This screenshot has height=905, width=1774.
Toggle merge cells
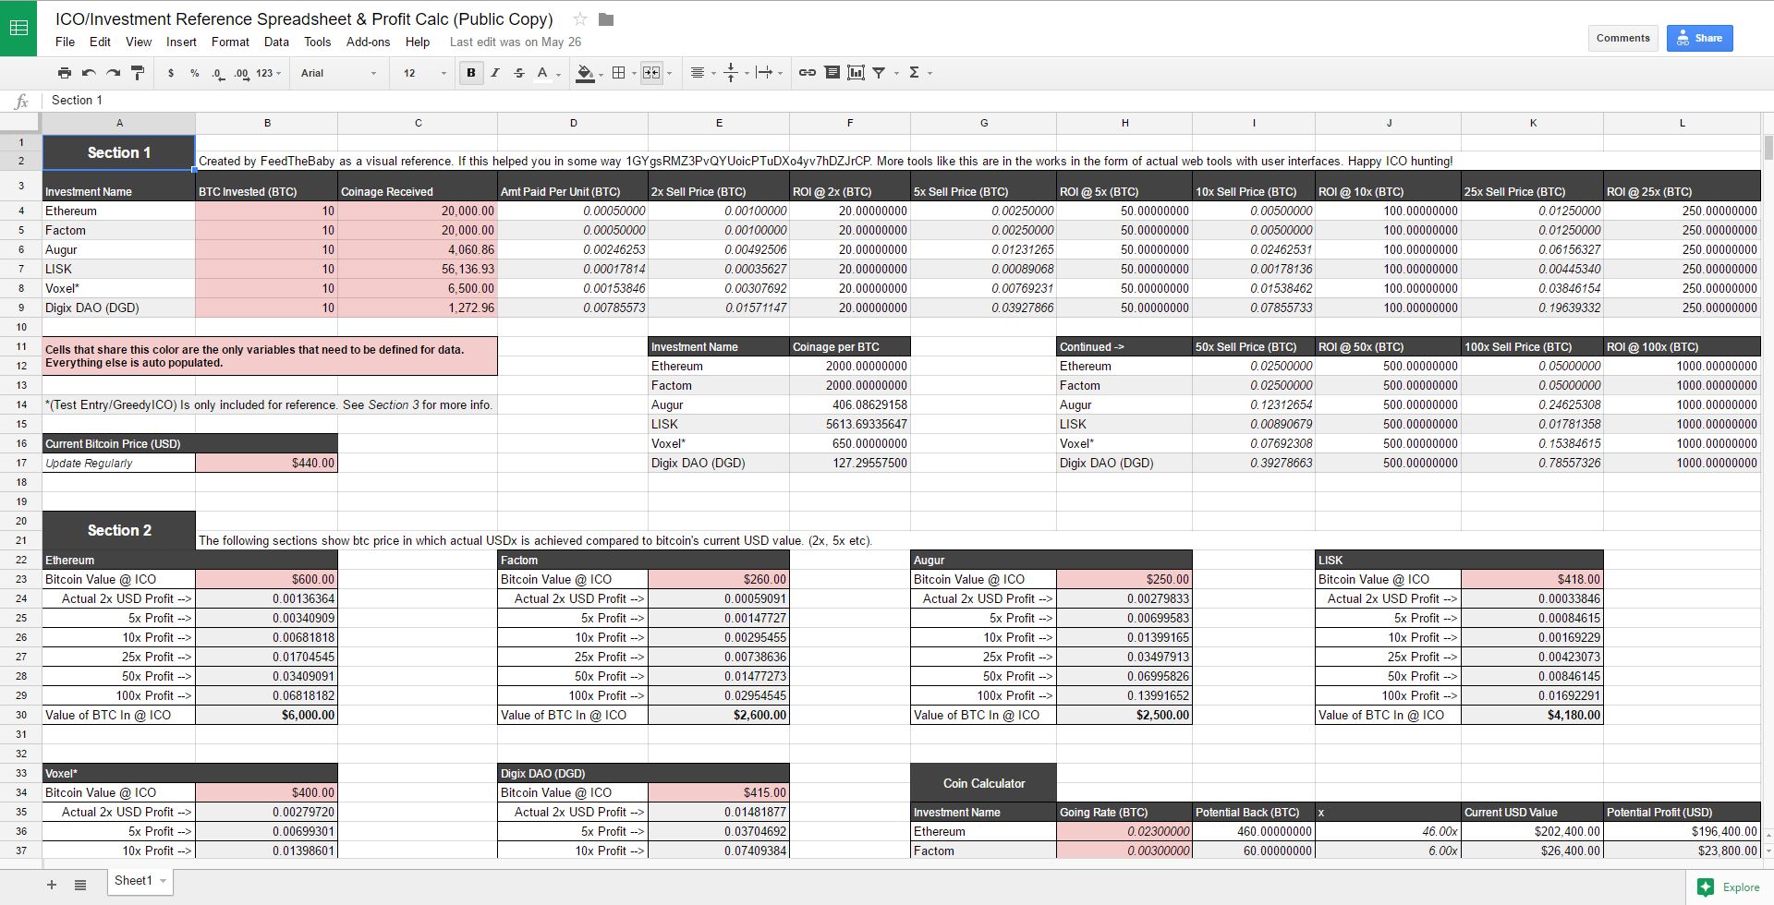[x=651, y=73]
